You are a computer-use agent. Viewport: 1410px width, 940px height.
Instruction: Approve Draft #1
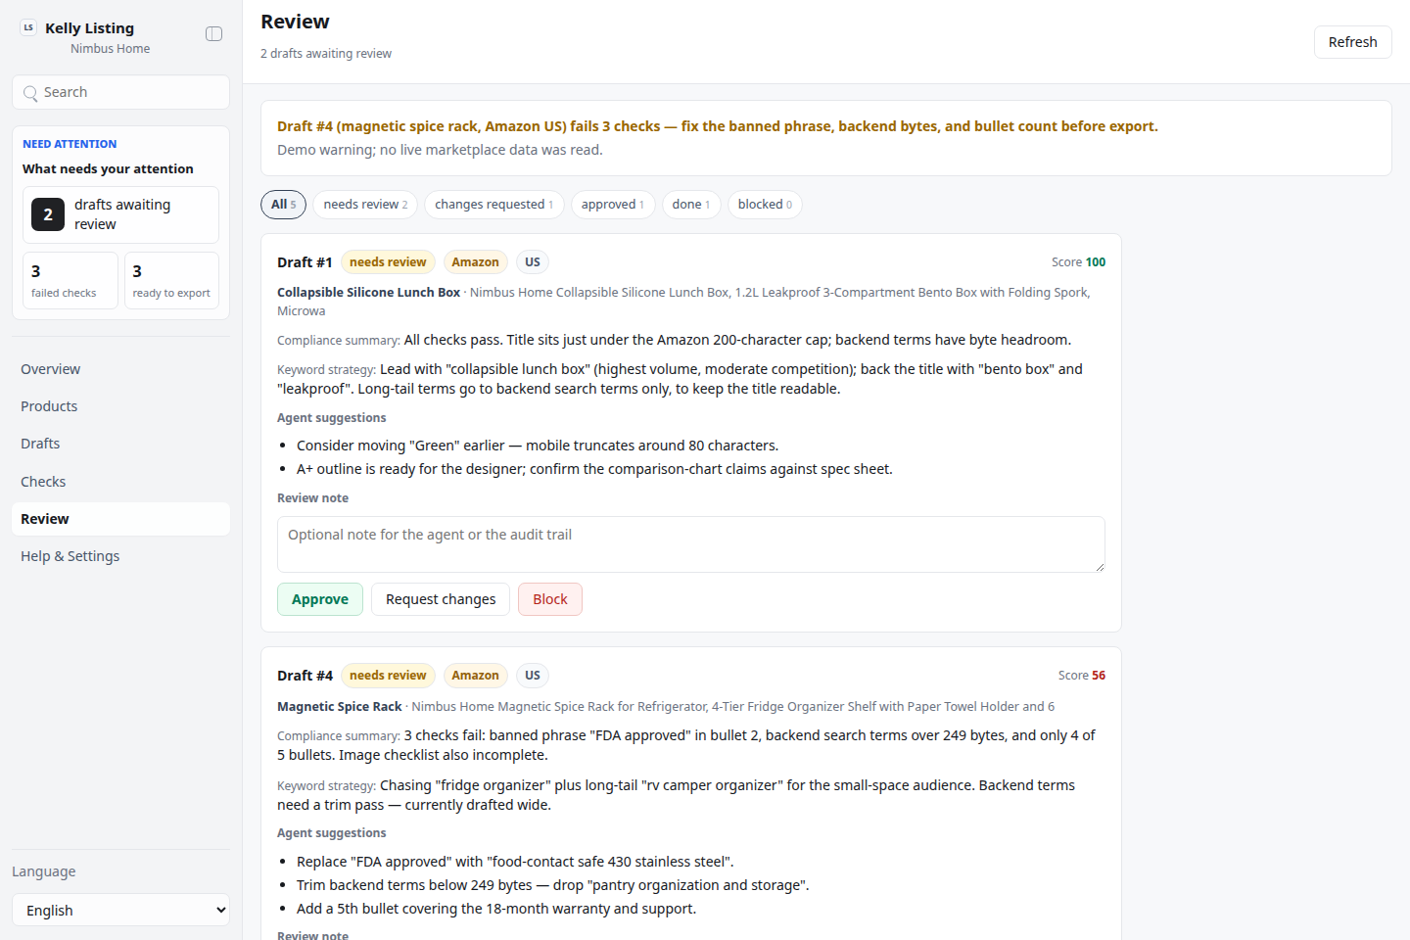coord(320,599)
